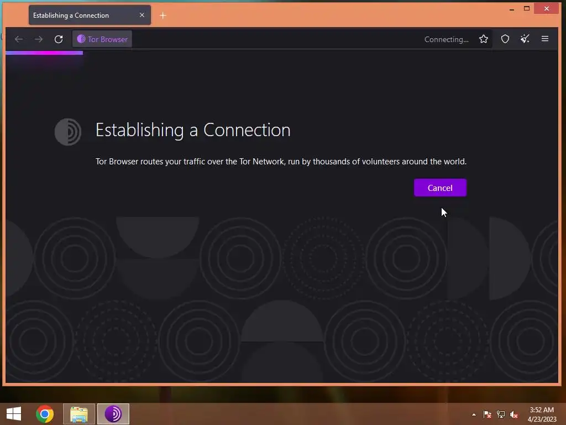Open the Windows Start menu
The width and height of the screenshot is (566, 425).
tap(14, 414)
